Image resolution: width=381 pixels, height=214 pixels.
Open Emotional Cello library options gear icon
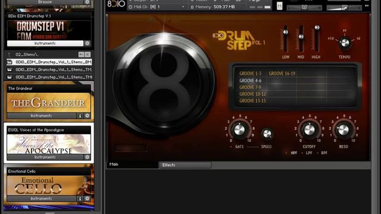[x=88, y=199]
